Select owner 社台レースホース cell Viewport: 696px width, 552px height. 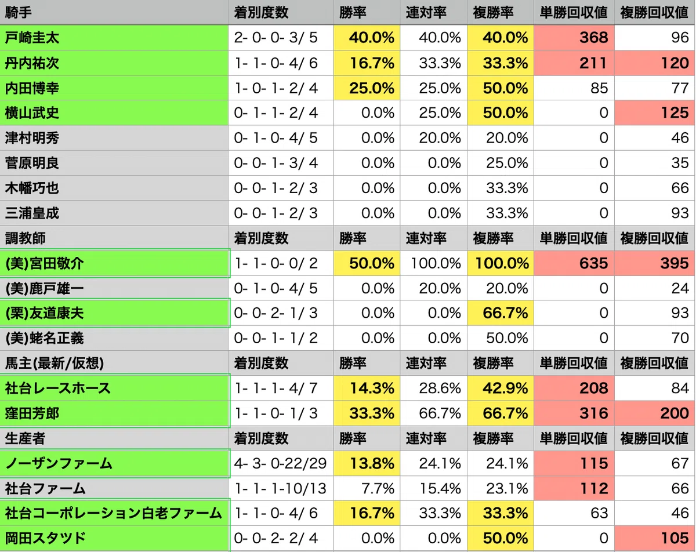(114, 388)
